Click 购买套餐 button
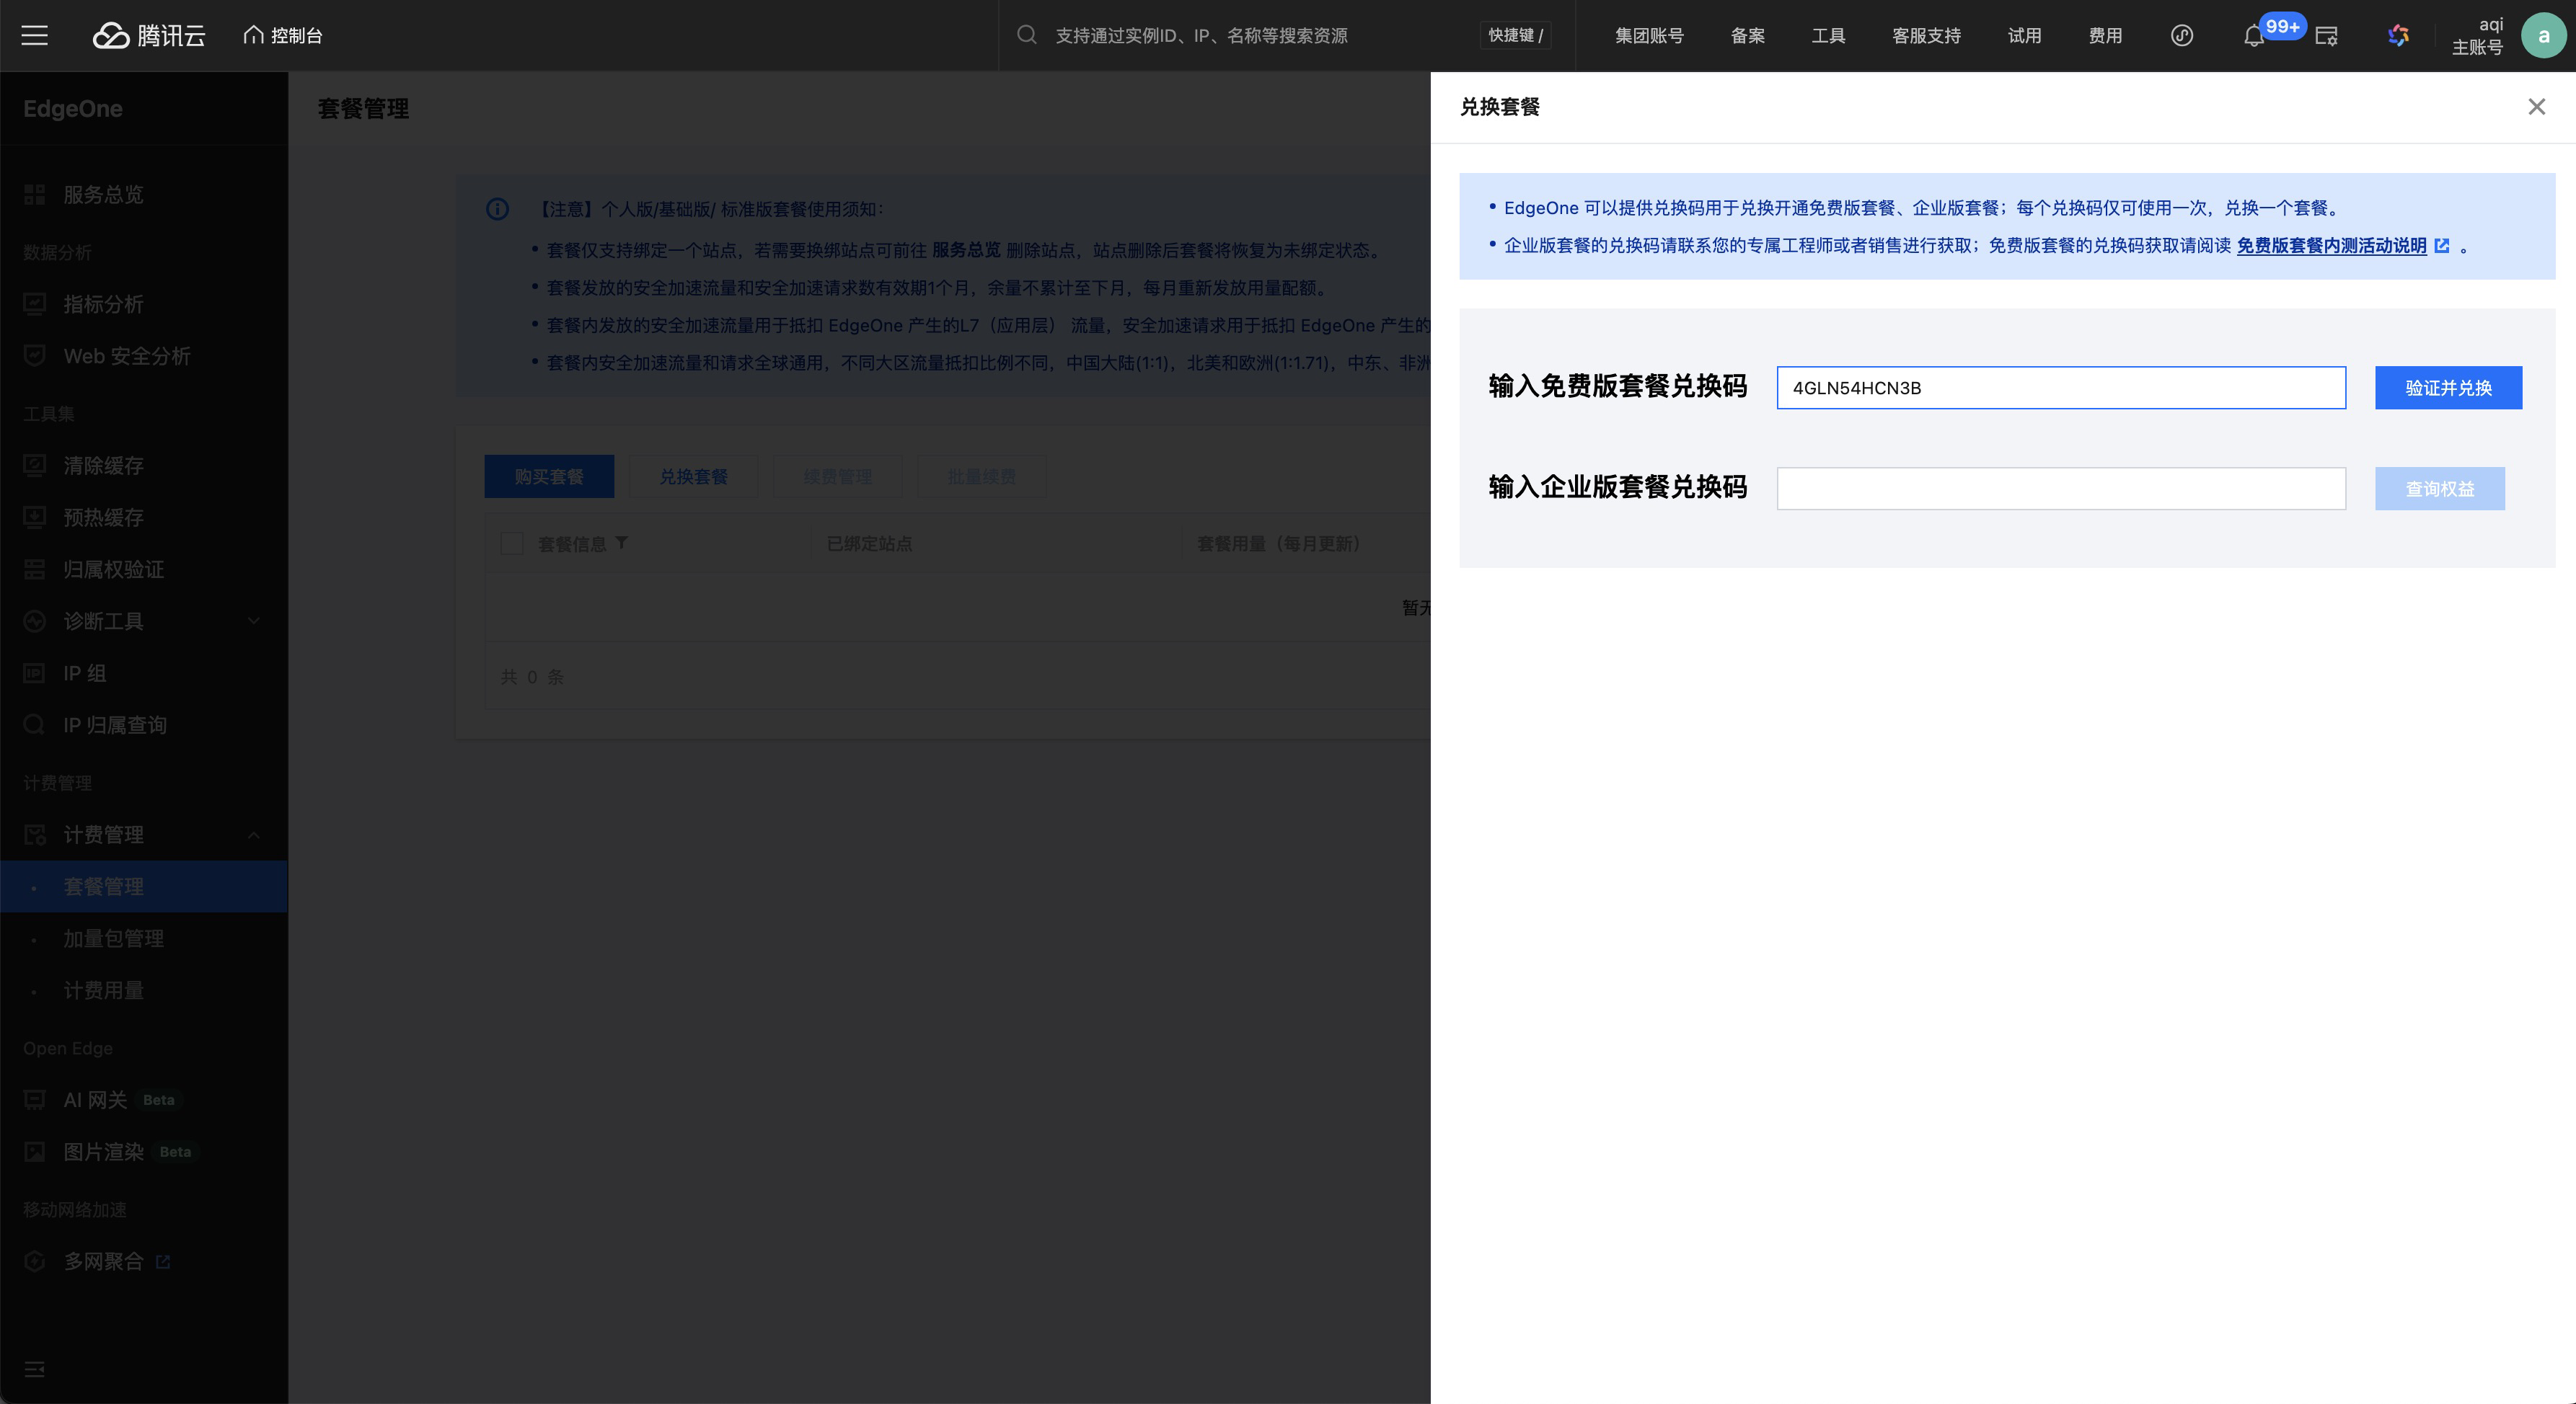The height and width of the screenshot is (1404, 2576). tap(549, 476)
